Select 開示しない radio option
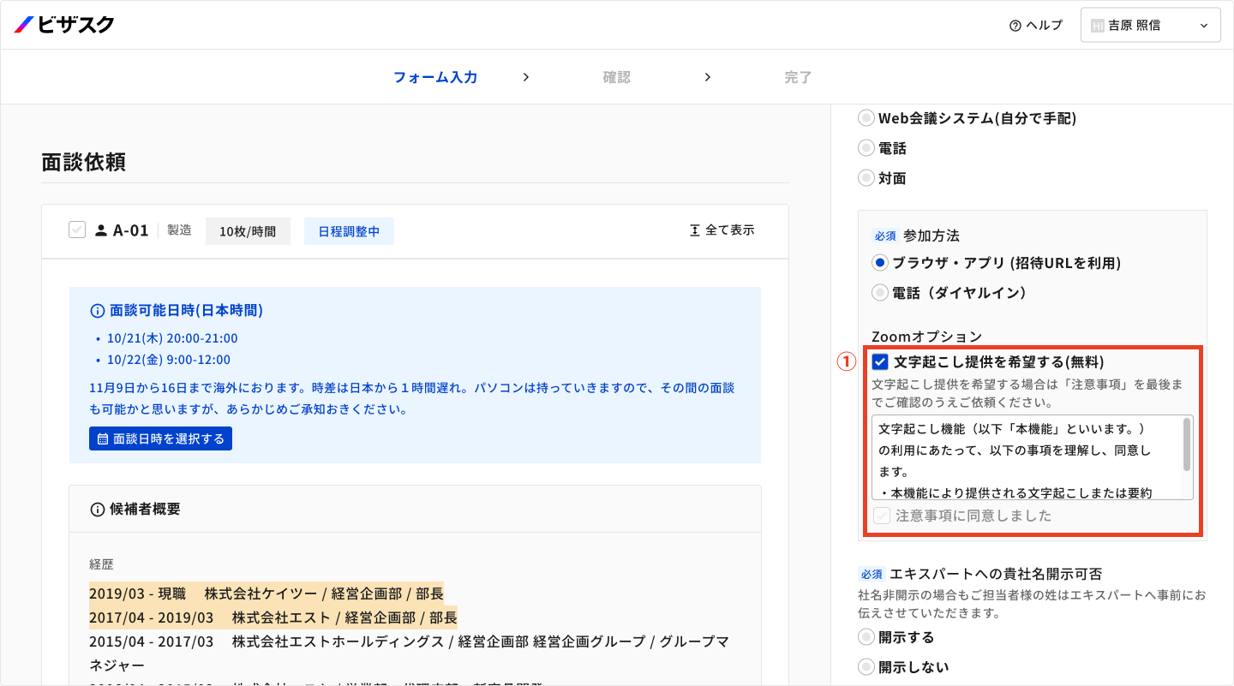This screenshot has width=1234, height=686. point(866,667)
